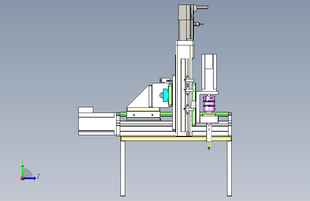Select the yellow table top plate
Viewport: 310px width, 201px height.
176,139
